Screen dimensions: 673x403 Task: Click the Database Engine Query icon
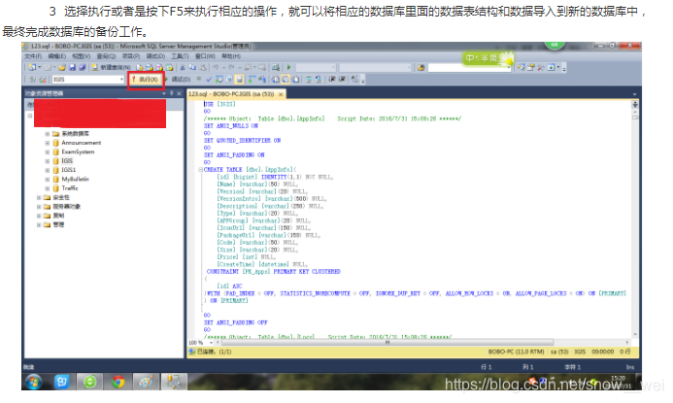click(140, 67)
